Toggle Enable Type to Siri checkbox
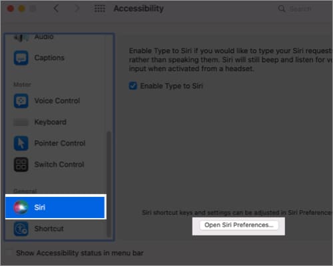 point(133,86)
